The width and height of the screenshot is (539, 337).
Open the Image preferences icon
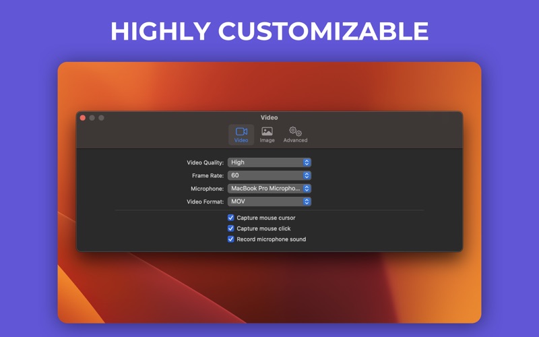(x=267, y=131)
